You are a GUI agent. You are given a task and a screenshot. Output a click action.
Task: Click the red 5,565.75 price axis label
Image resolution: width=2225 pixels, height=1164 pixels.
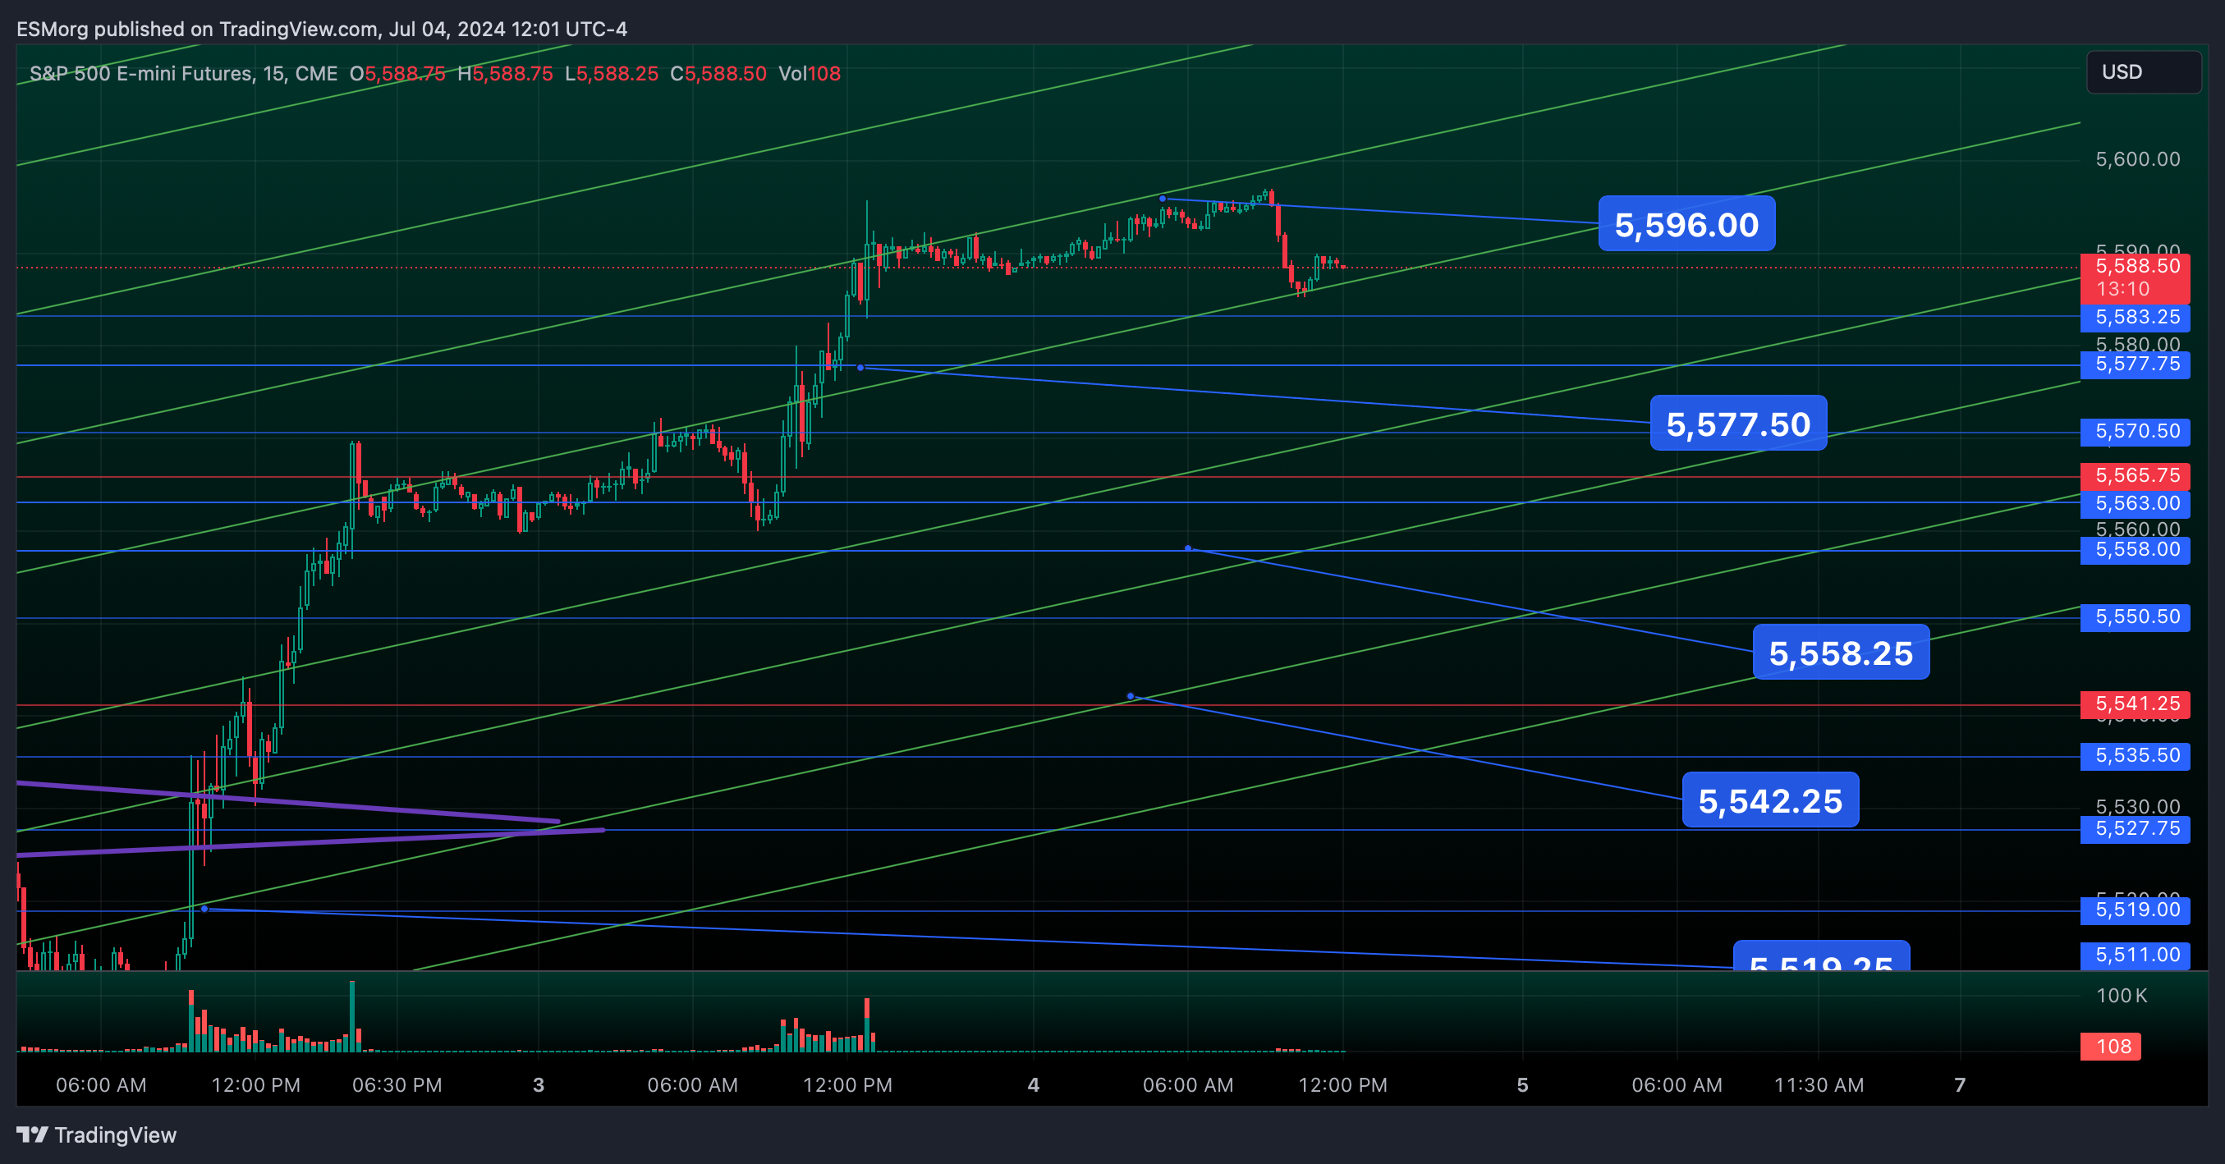pos(2136,475)
